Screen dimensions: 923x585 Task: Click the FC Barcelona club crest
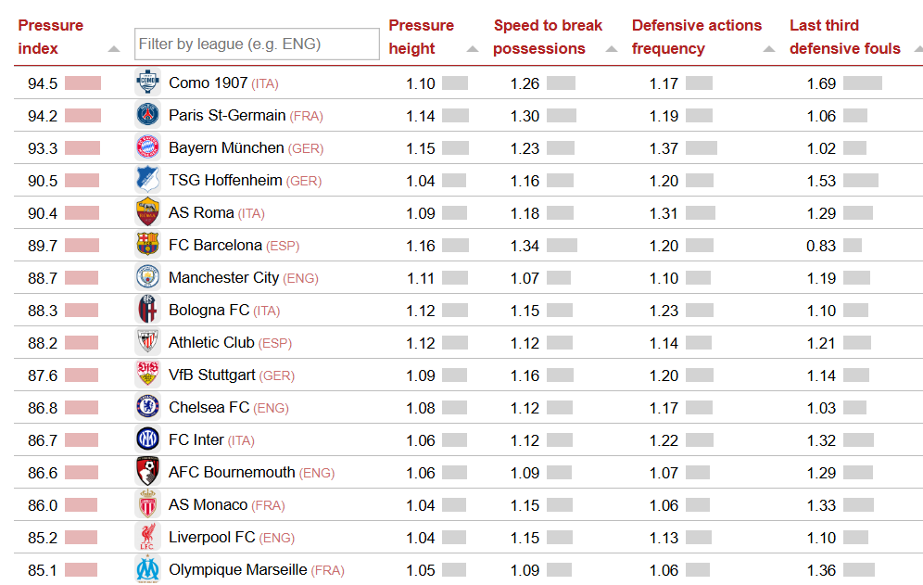point(147,246)
